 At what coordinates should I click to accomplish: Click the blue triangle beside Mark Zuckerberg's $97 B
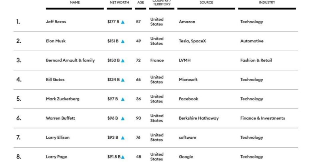click(123, 99)
